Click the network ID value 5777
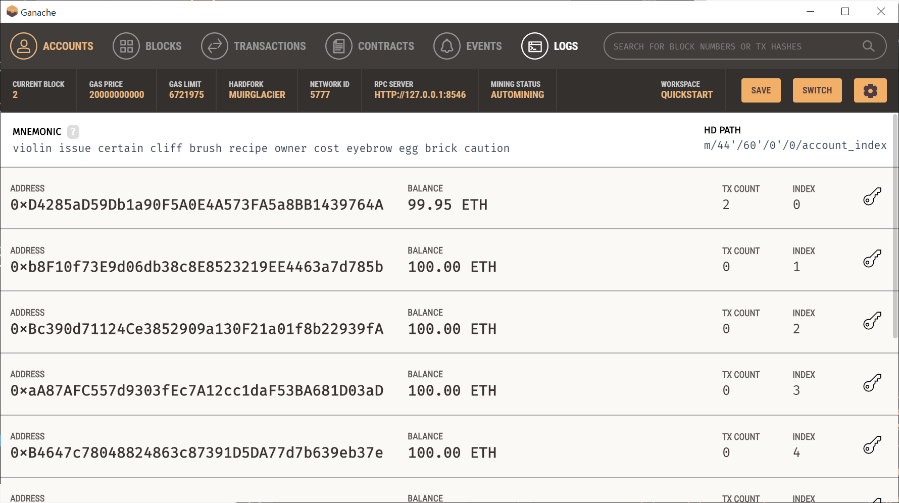Image resolution: width=899 pixels, height=503 pixels. 320,95
